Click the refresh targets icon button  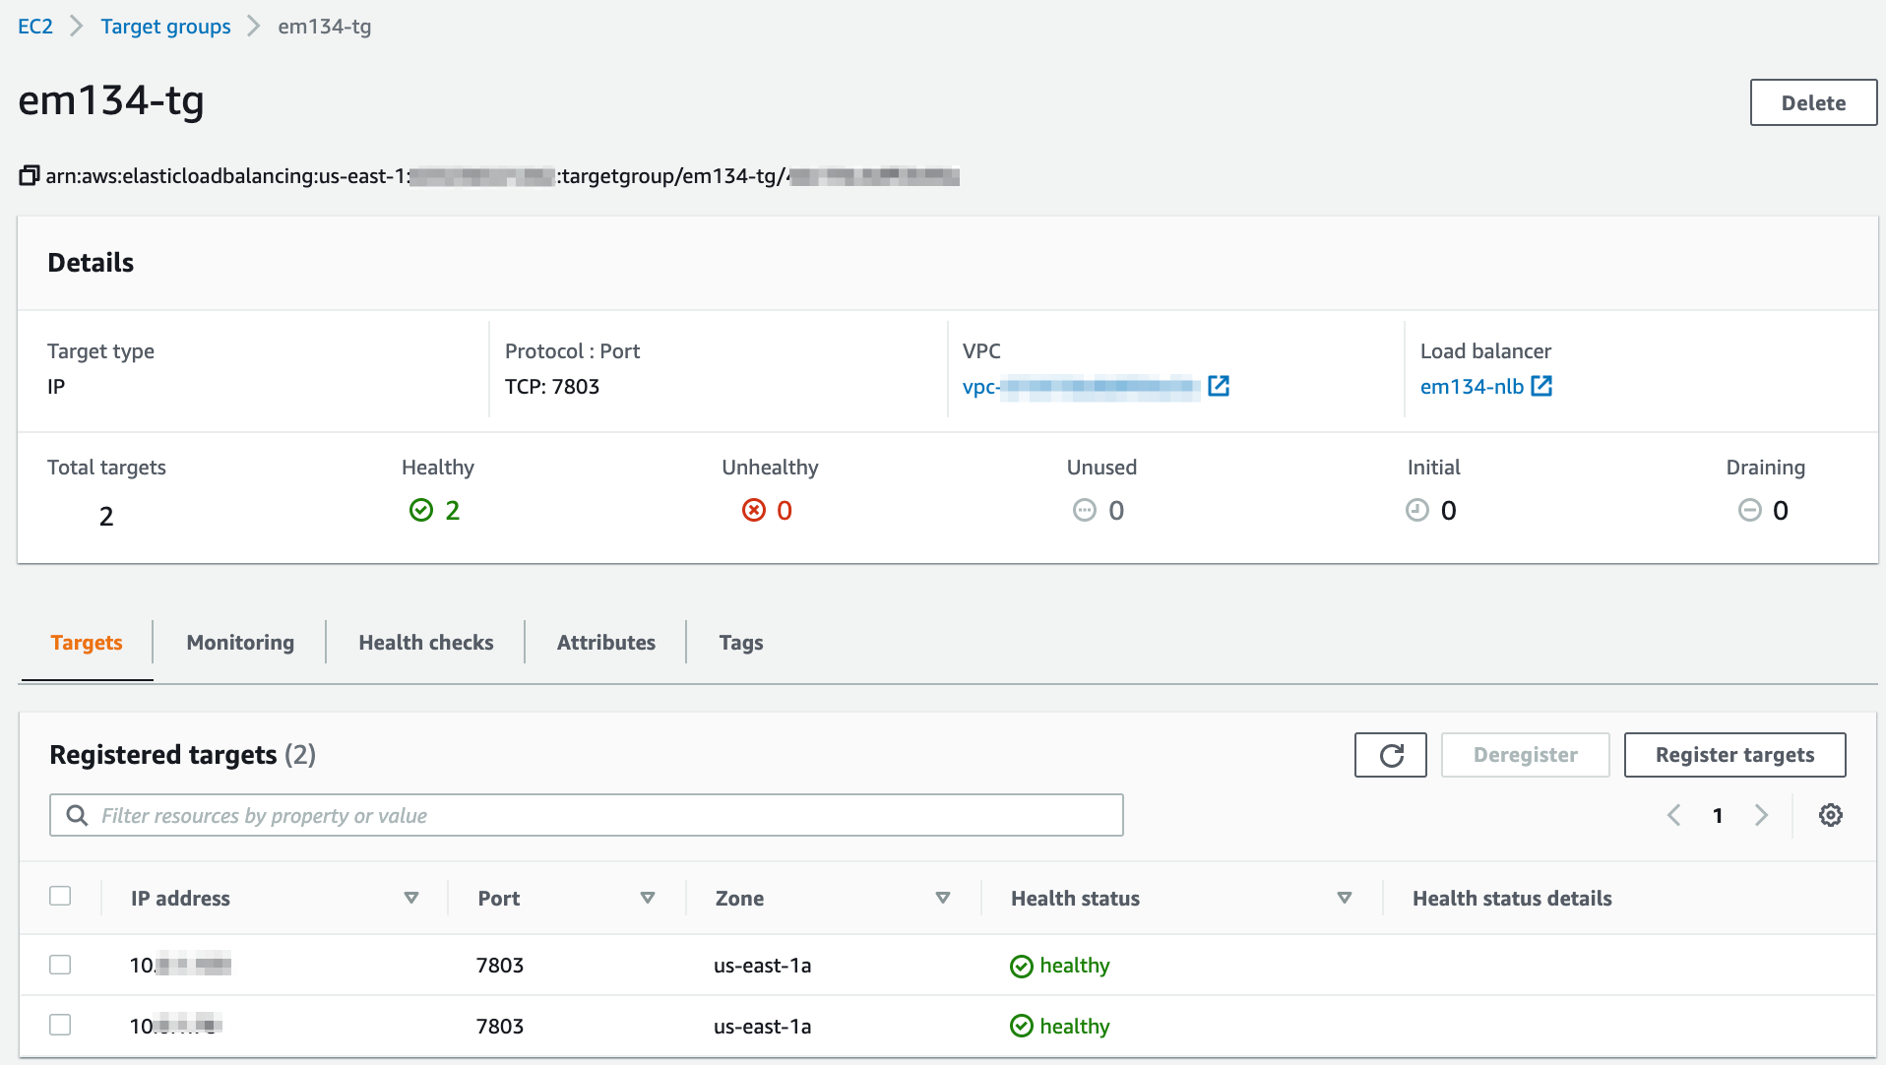[x=1391, y=755]
